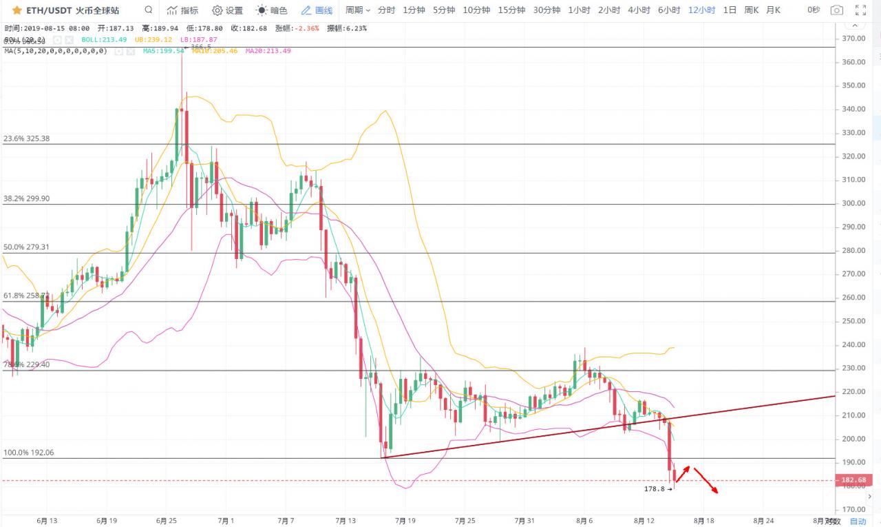Remove the BOLL indicator with its X

[x=69, y=40]
